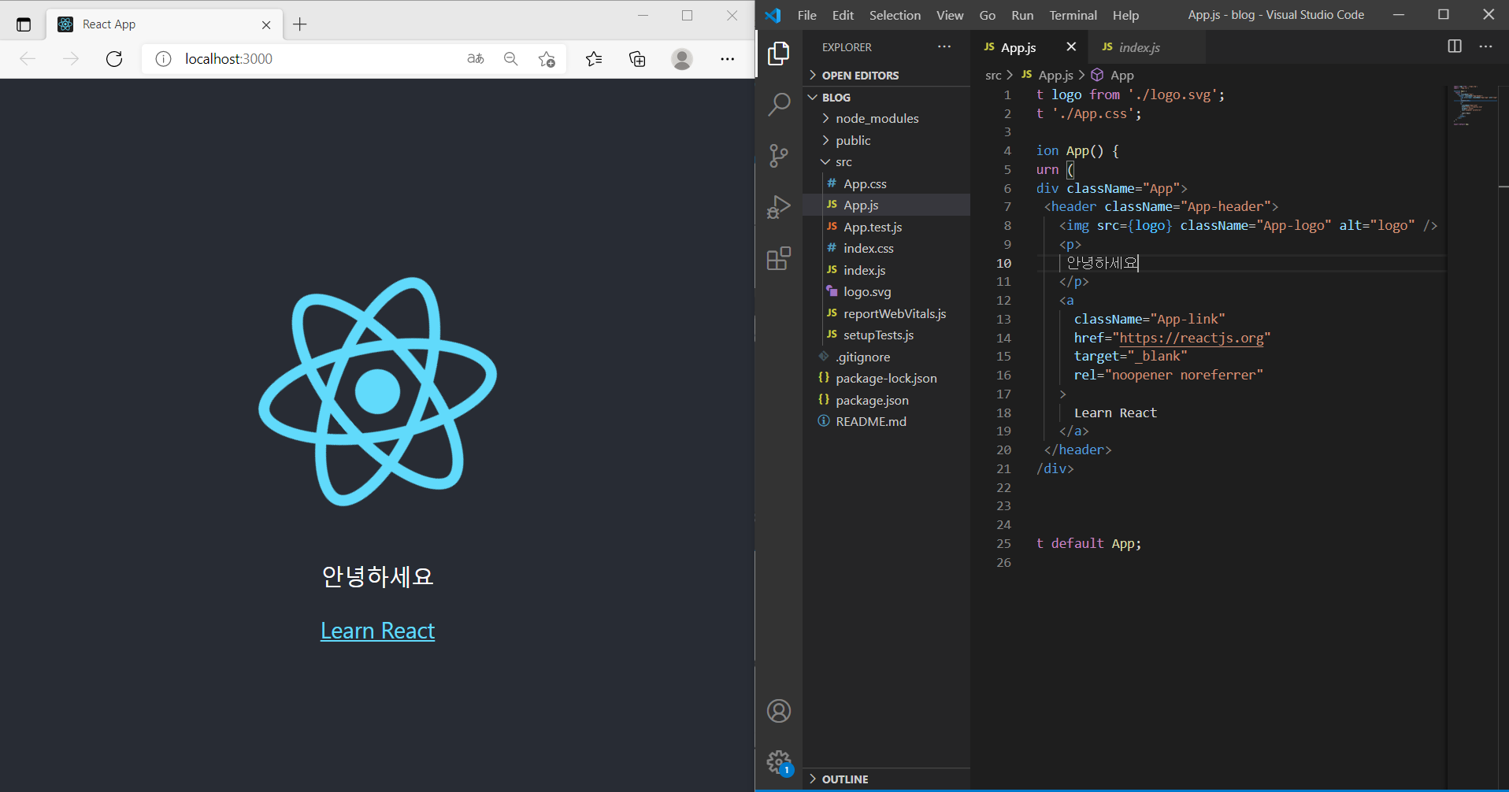Click the code minimap in the editor
1509x792 pixels.
[1473, 105]
